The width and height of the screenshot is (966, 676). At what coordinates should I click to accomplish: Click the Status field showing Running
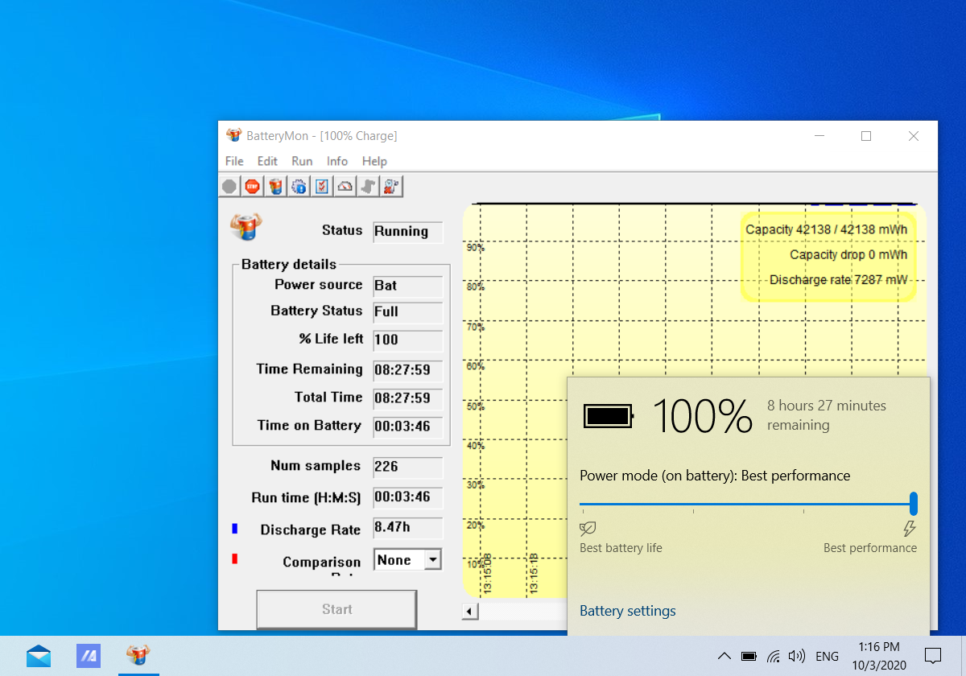point(408,232)
